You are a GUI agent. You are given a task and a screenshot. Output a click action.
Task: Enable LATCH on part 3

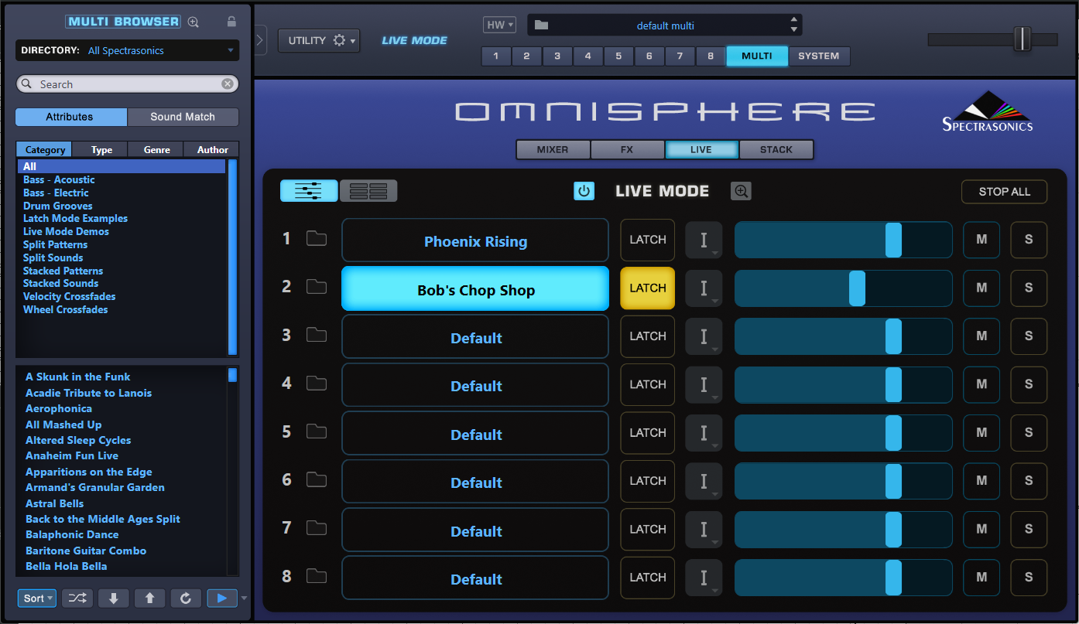coord(648,336)
